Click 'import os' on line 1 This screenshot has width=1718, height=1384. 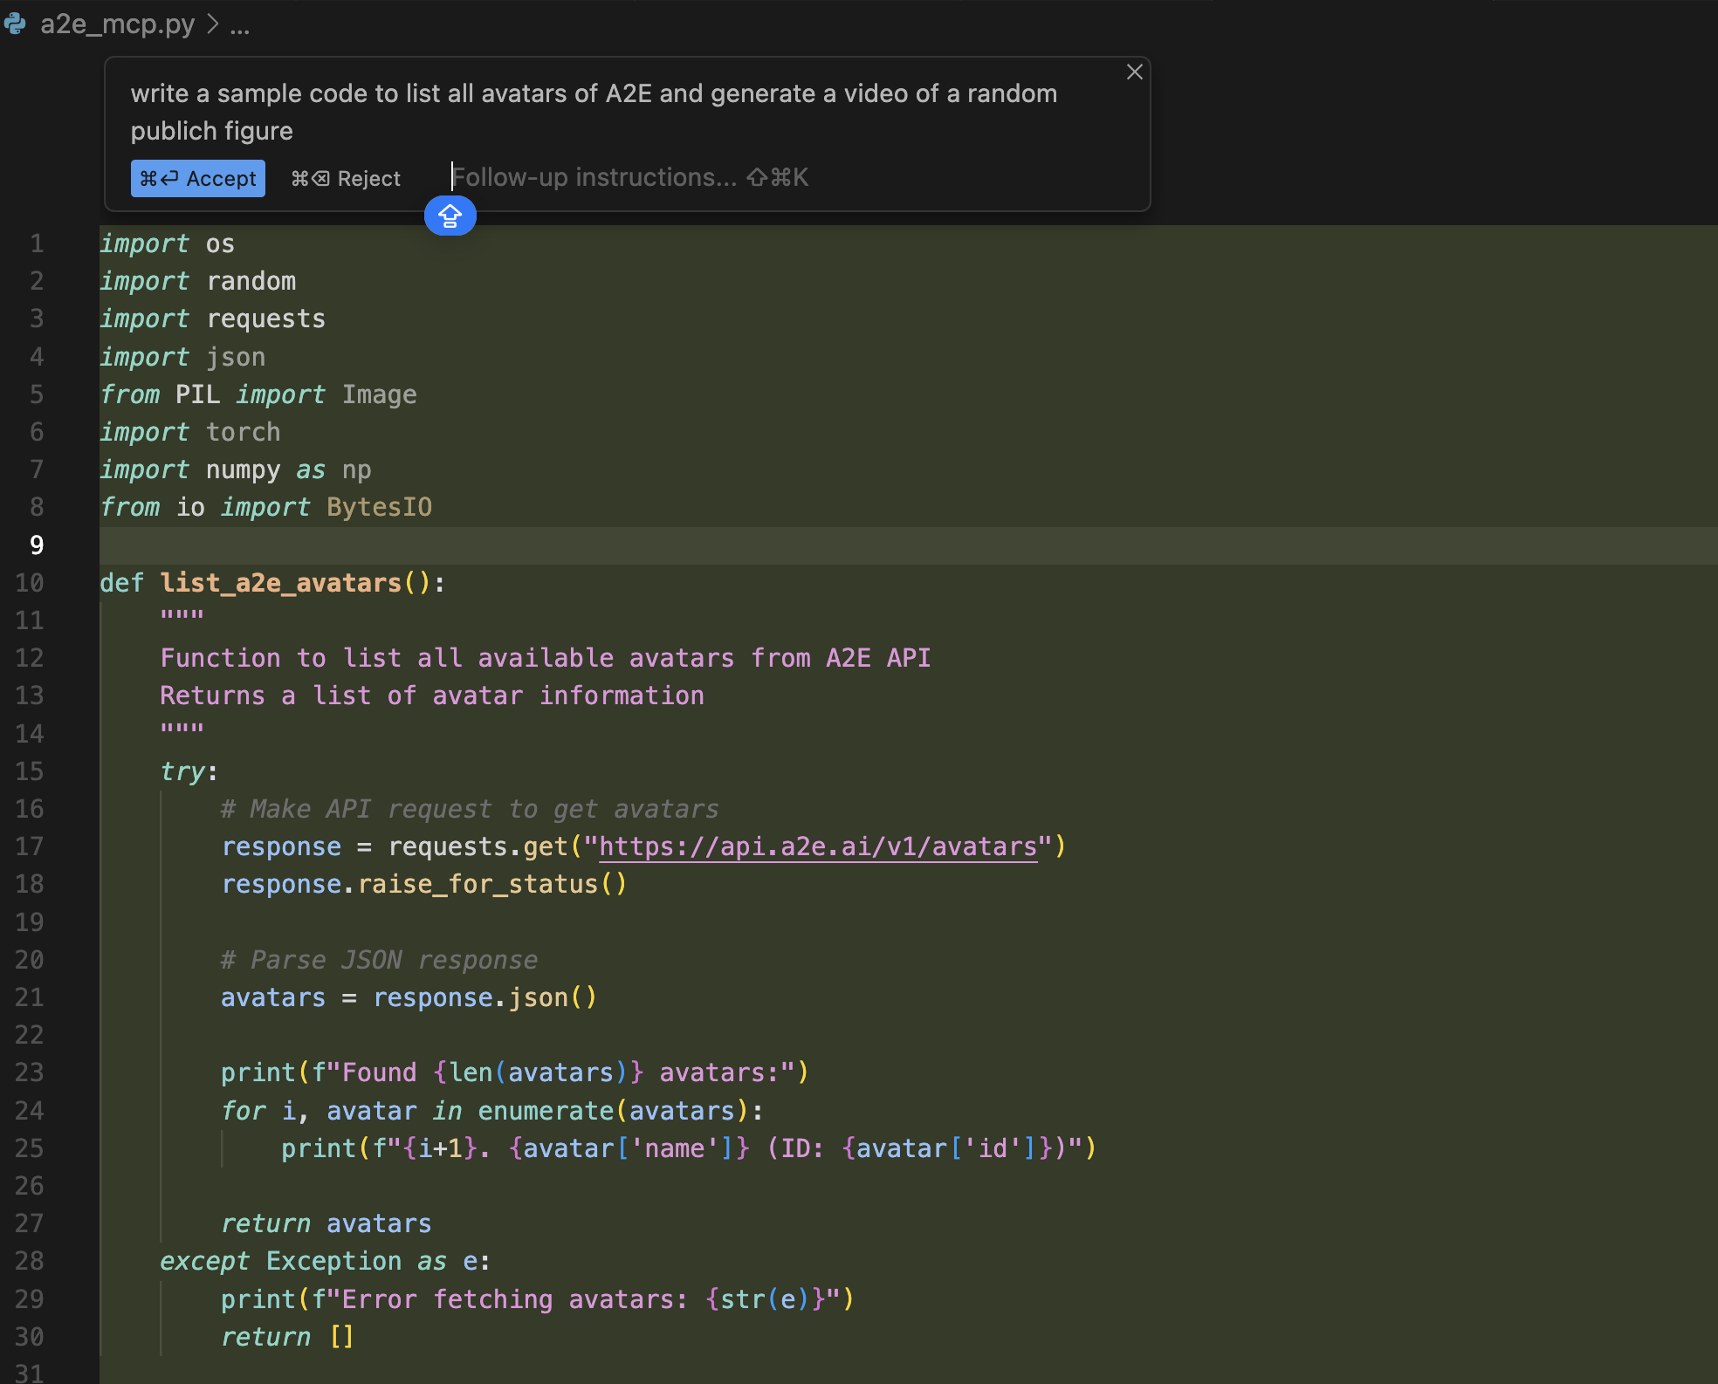pyautogui.click(x=167, y=243)
